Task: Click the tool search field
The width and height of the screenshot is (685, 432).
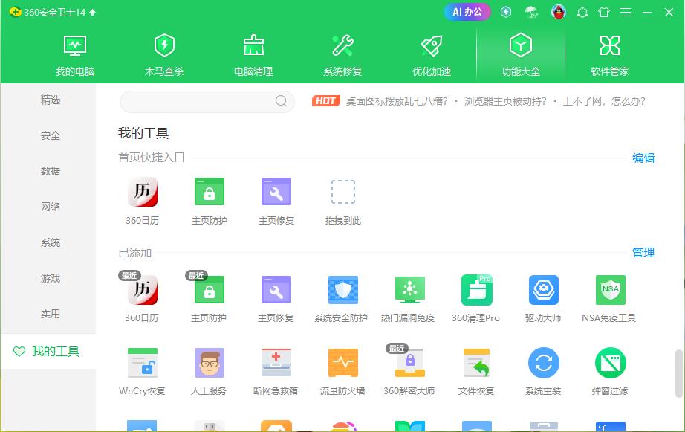Action: pyautogui.click(x=207, y=101)
